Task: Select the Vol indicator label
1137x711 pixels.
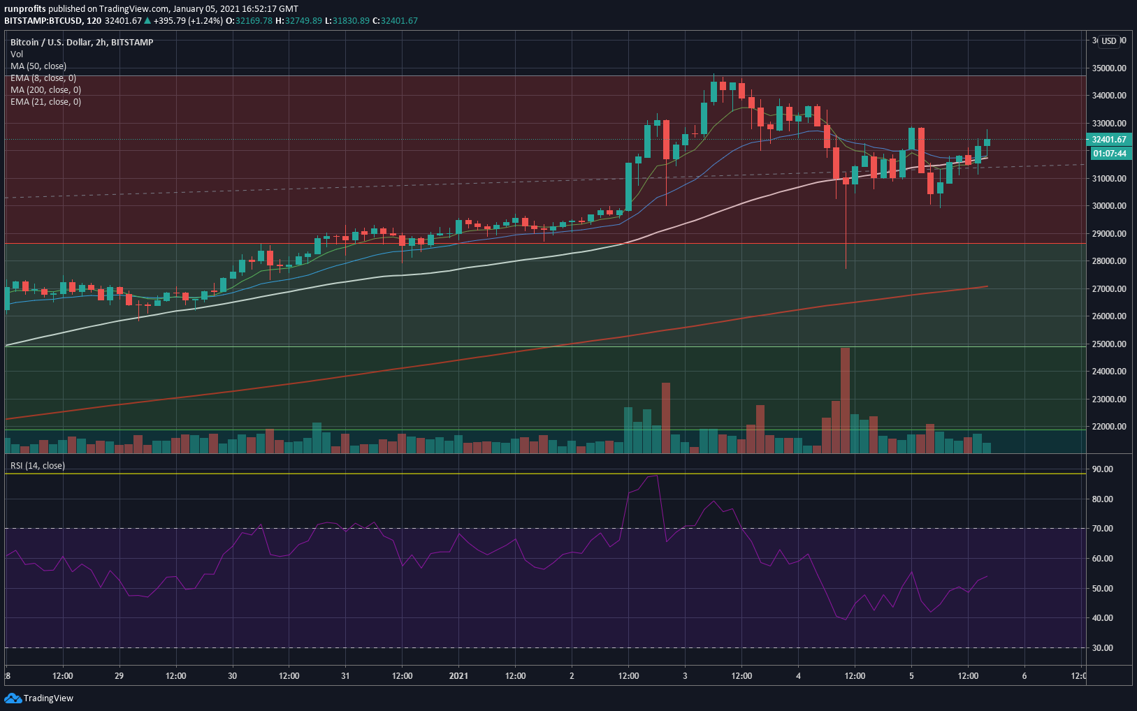Action: click(17, 54)
